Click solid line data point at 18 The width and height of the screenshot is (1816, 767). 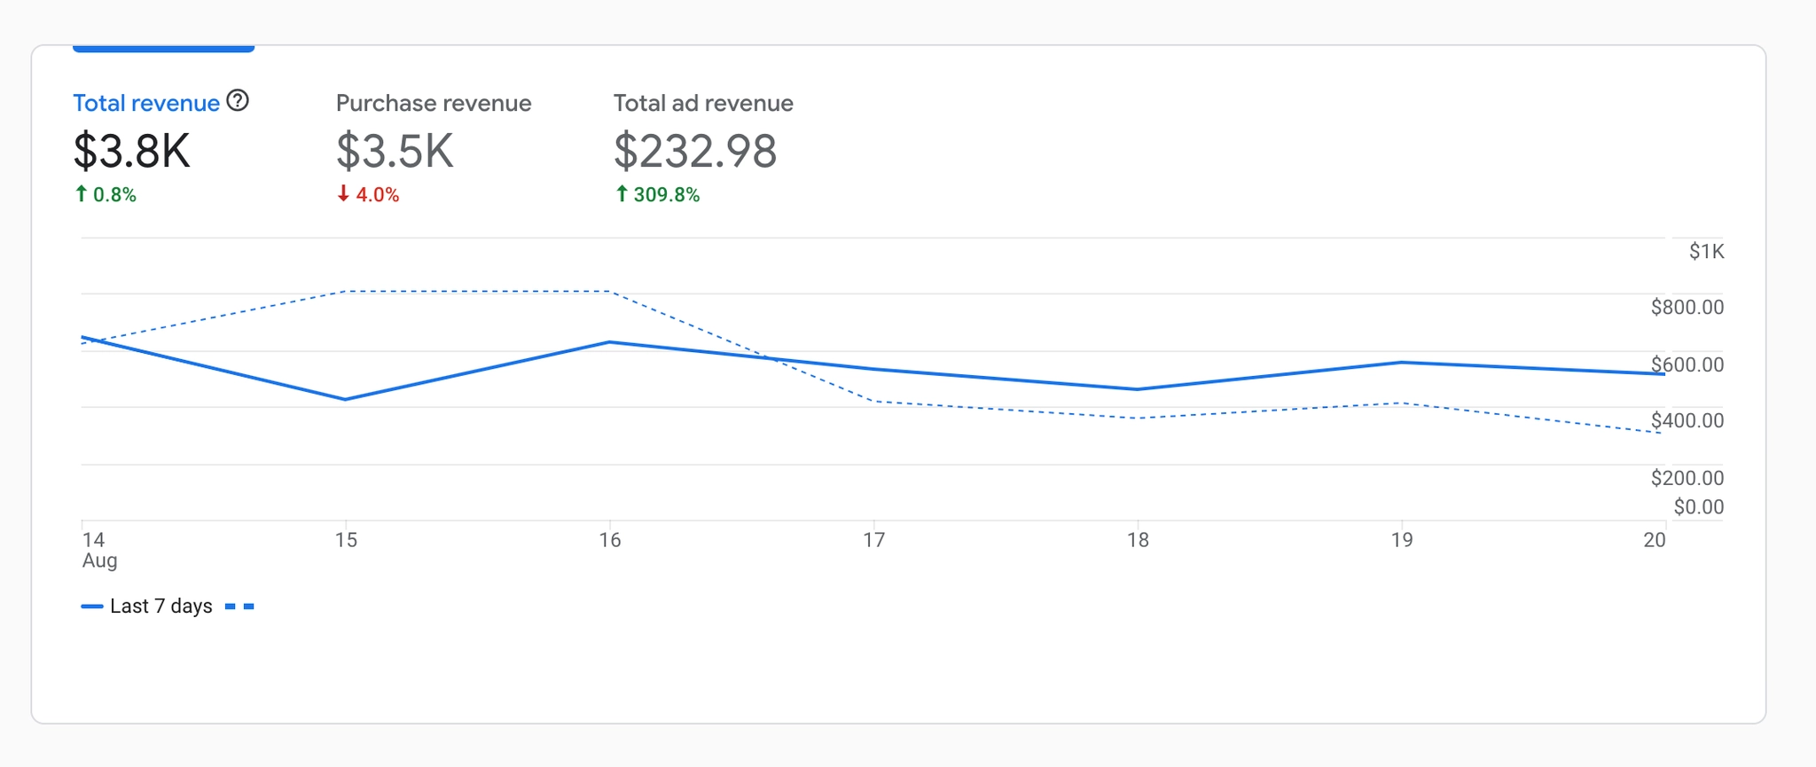tap(1138, 389)
